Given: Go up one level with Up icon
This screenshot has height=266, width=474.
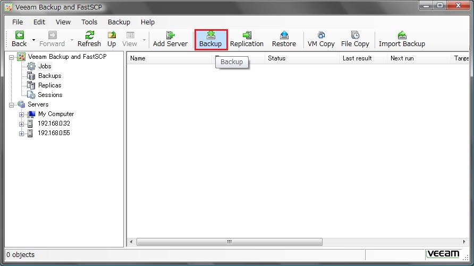Looking at the screenshot, I should pyautogui.click(x=112, y=35).
